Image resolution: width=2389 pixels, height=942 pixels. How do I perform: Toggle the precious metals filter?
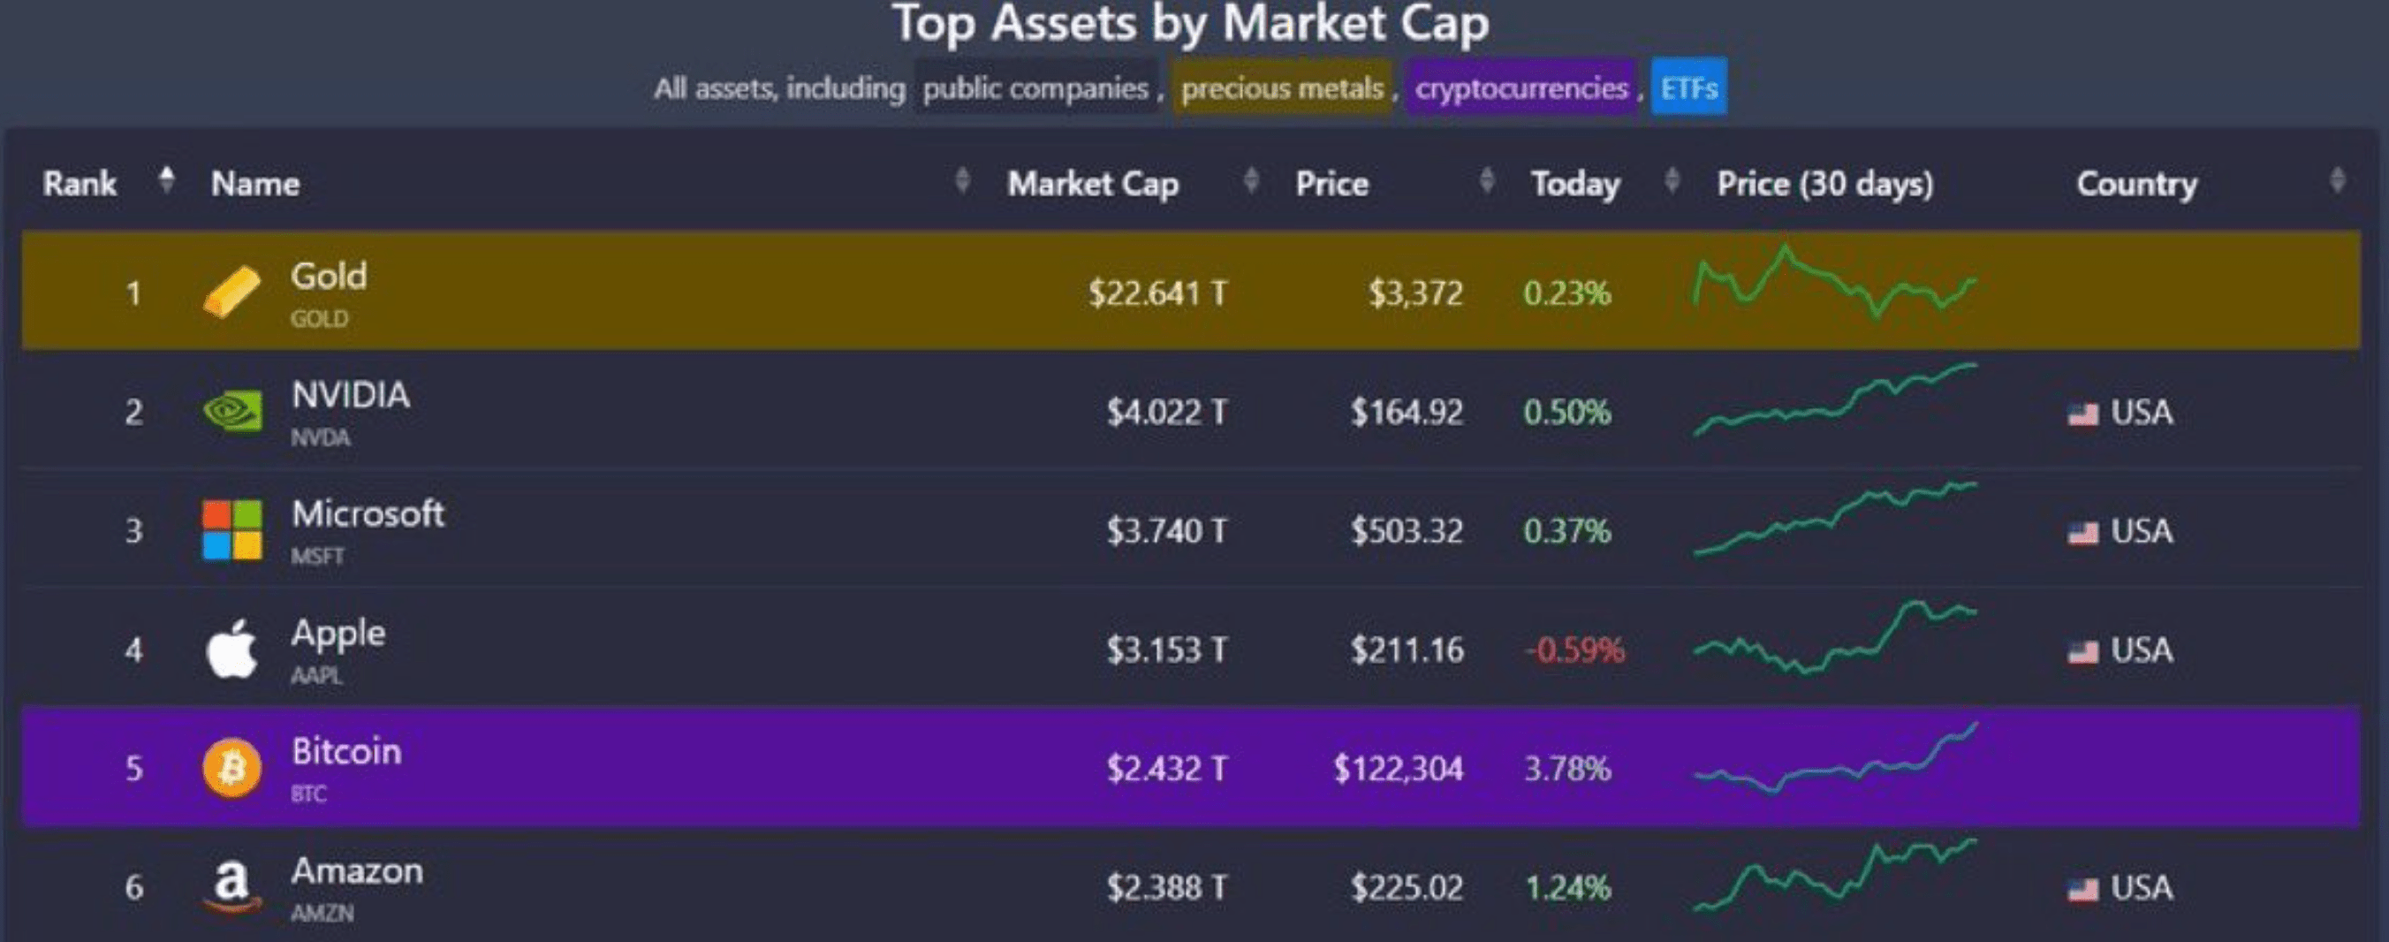point(1283,89)
